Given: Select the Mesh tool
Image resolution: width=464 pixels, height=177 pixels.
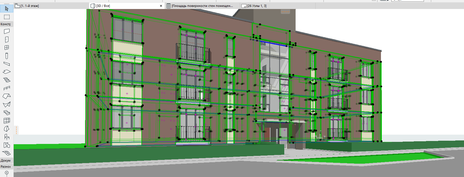Looking at the screenshot, I should pyautogui.click(x=7, y=153).
